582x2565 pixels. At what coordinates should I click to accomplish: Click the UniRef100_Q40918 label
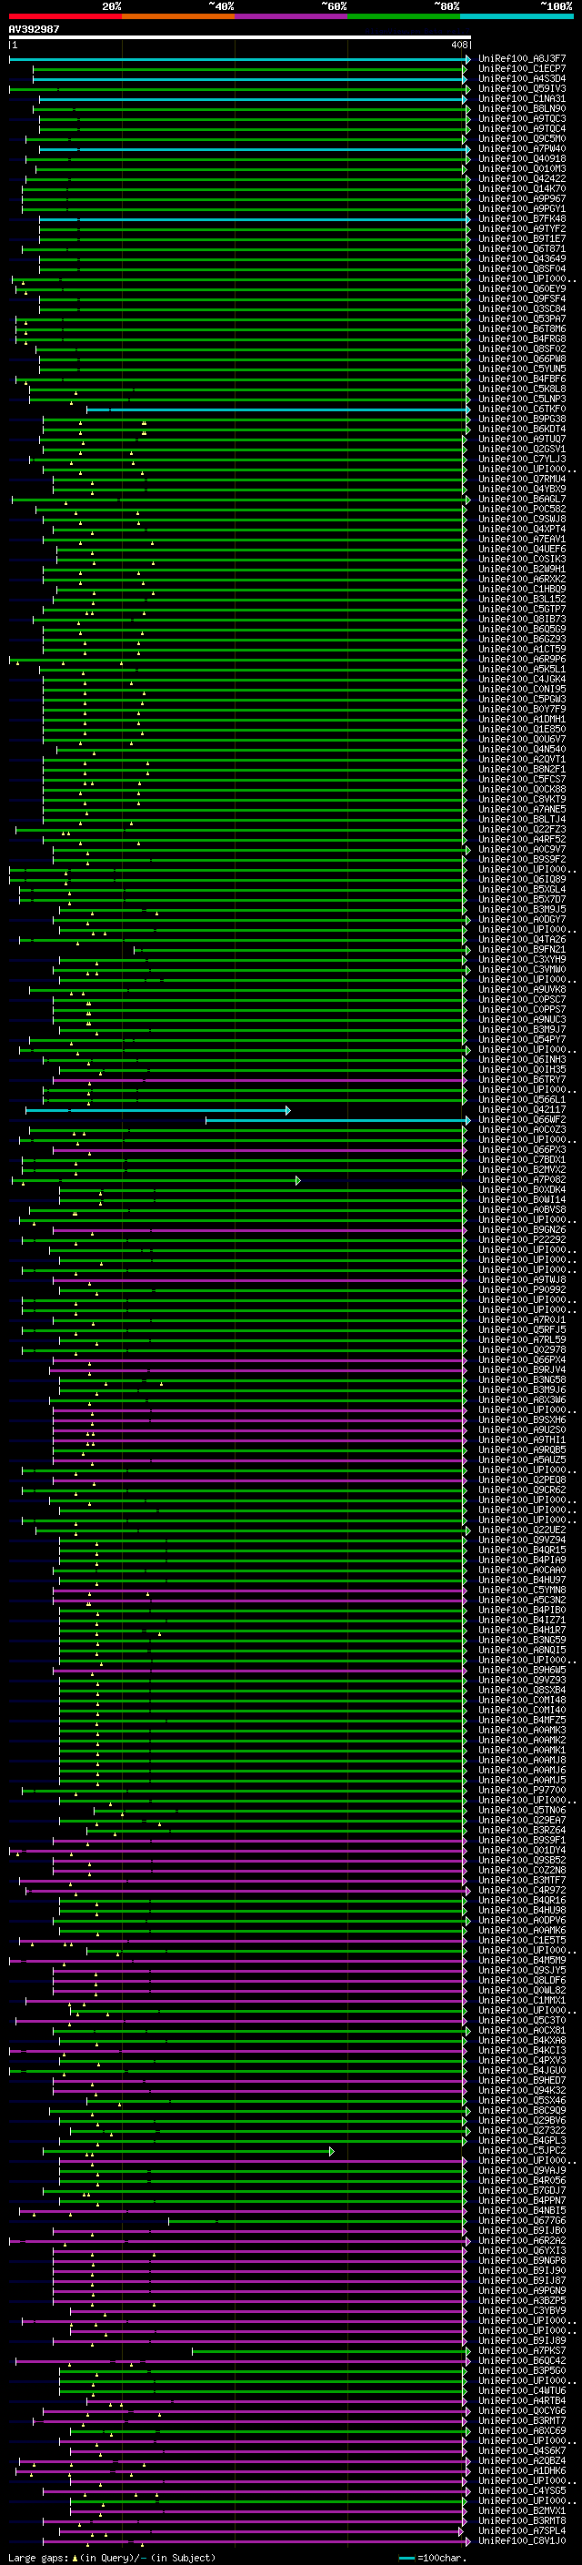tap(522, 158)
